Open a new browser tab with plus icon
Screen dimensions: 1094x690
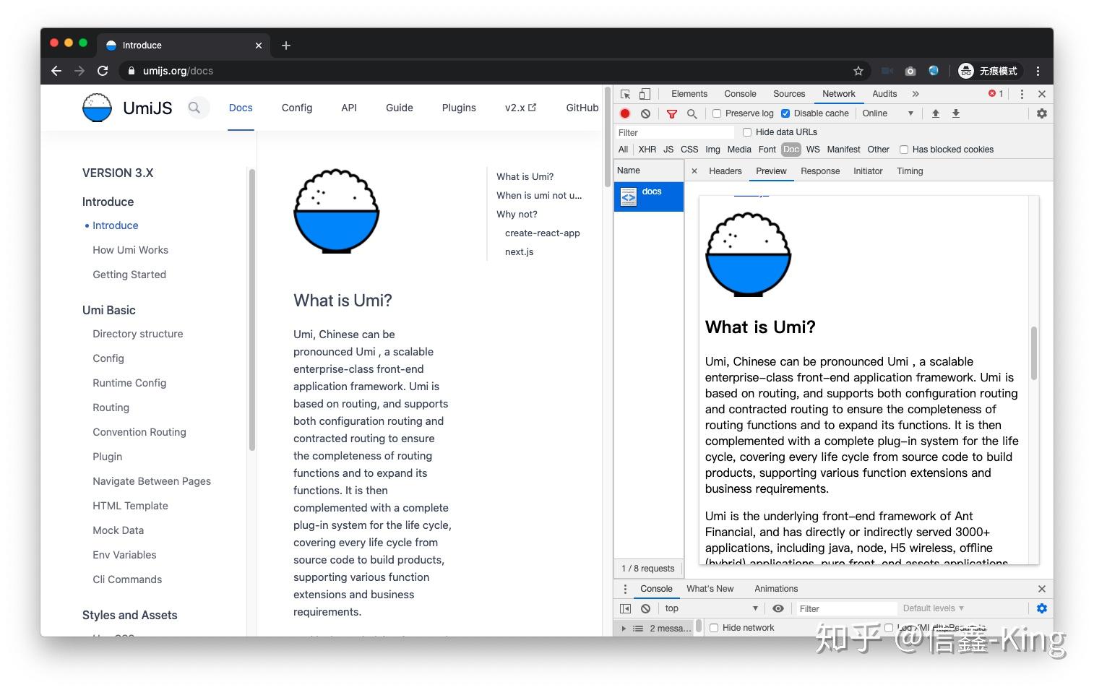coord(286,46)
